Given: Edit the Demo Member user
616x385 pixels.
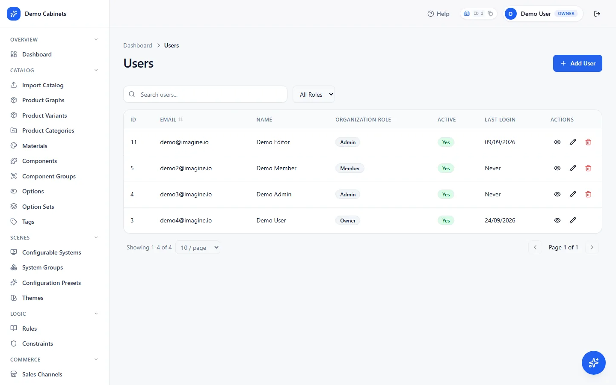Looking at the screenshot, I should pos(573,168).
